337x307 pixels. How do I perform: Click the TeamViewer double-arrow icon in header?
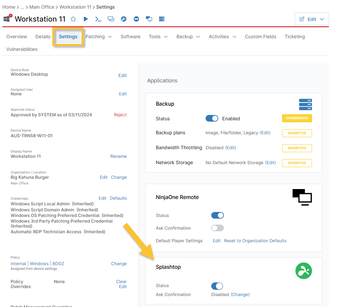[136, 19]
